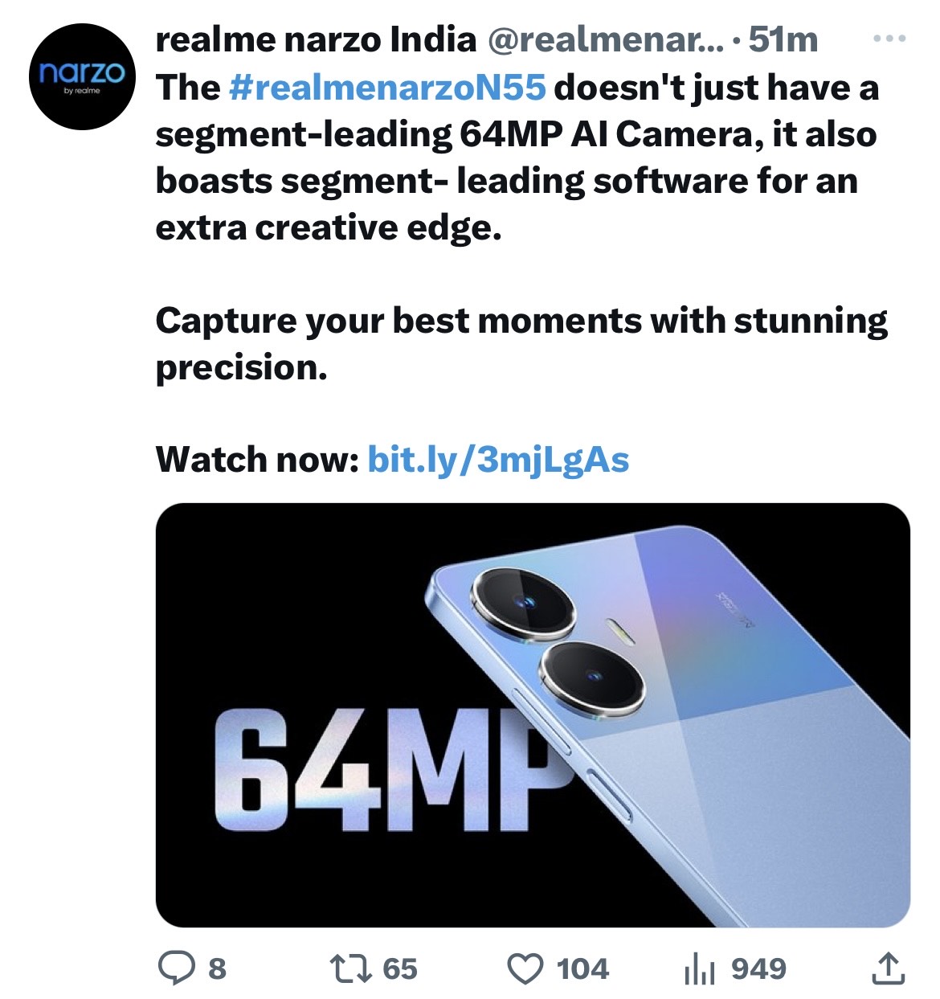Follow the bit.ly/3mjLgAs link
The height and width of the screenshot is (999, 940).
[498, 460]
